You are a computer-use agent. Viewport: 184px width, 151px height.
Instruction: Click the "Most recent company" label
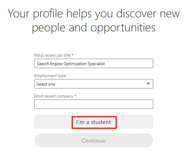point(54,96)
